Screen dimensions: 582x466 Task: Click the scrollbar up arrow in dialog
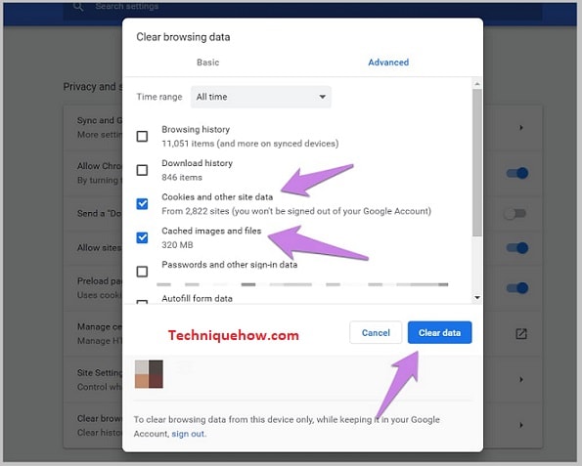(477, 84)
